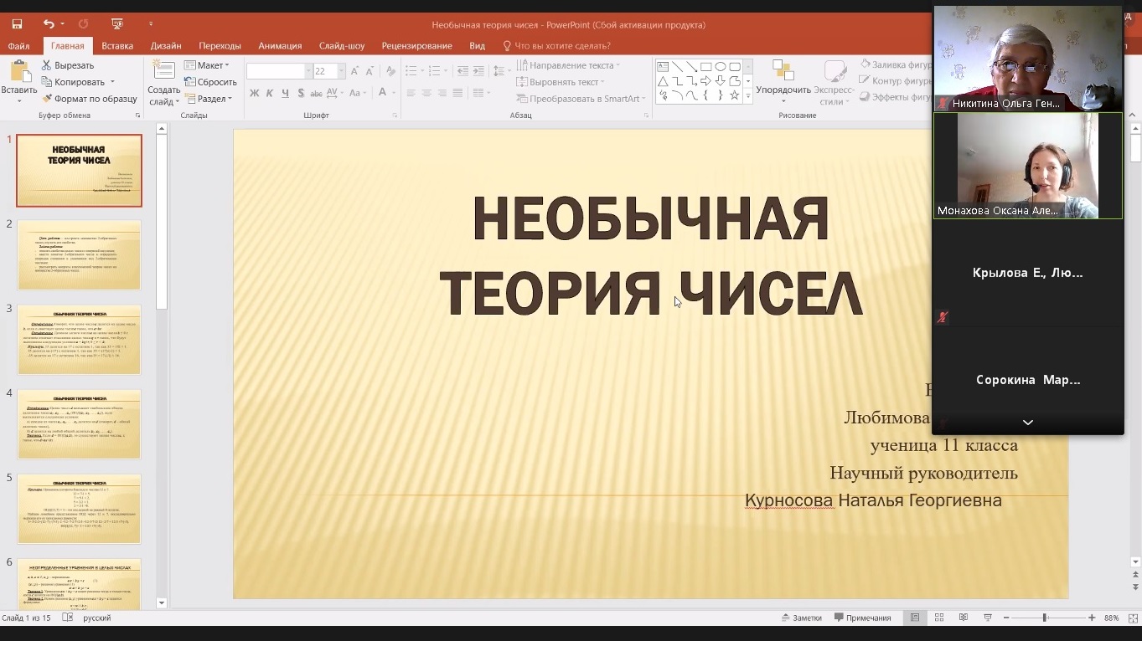This screenshot has height=646, width=1142.
Task: Open the Упорядочить arrange menu
Action: coord(783,81)
